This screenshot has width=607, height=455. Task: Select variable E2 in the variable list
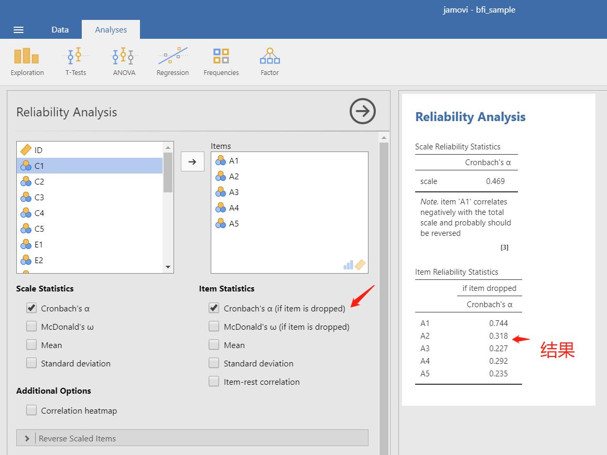[90, 260]
